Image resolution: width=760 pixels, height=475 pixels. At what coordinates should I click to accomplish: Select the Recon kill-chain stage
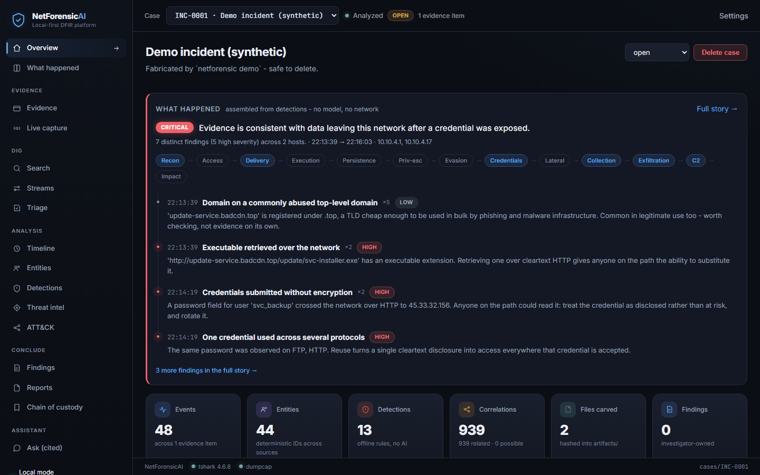tap(170, 160)
